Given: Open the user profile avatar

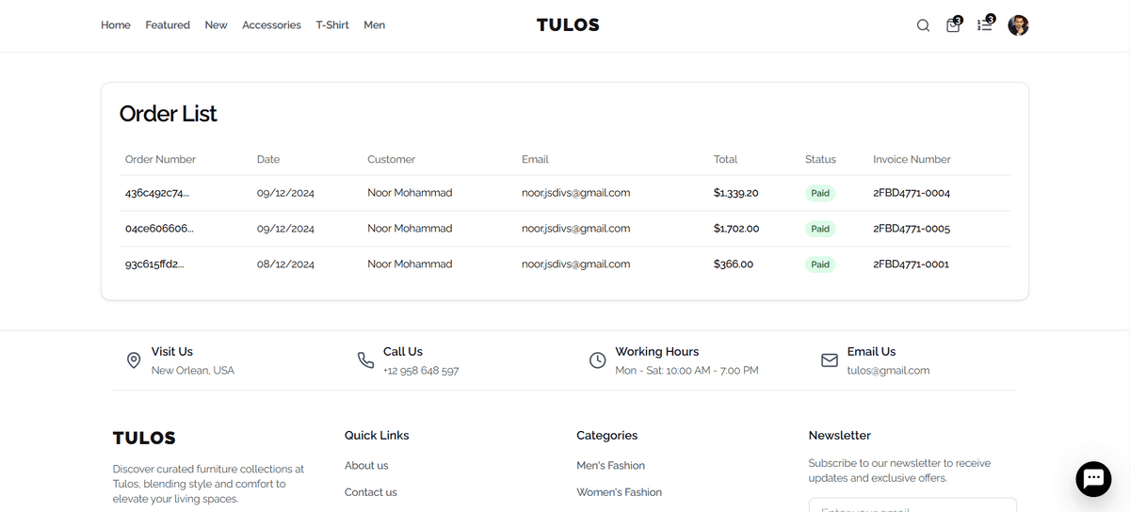Looking at the screenshot, I should click(x=1018, y=25).
